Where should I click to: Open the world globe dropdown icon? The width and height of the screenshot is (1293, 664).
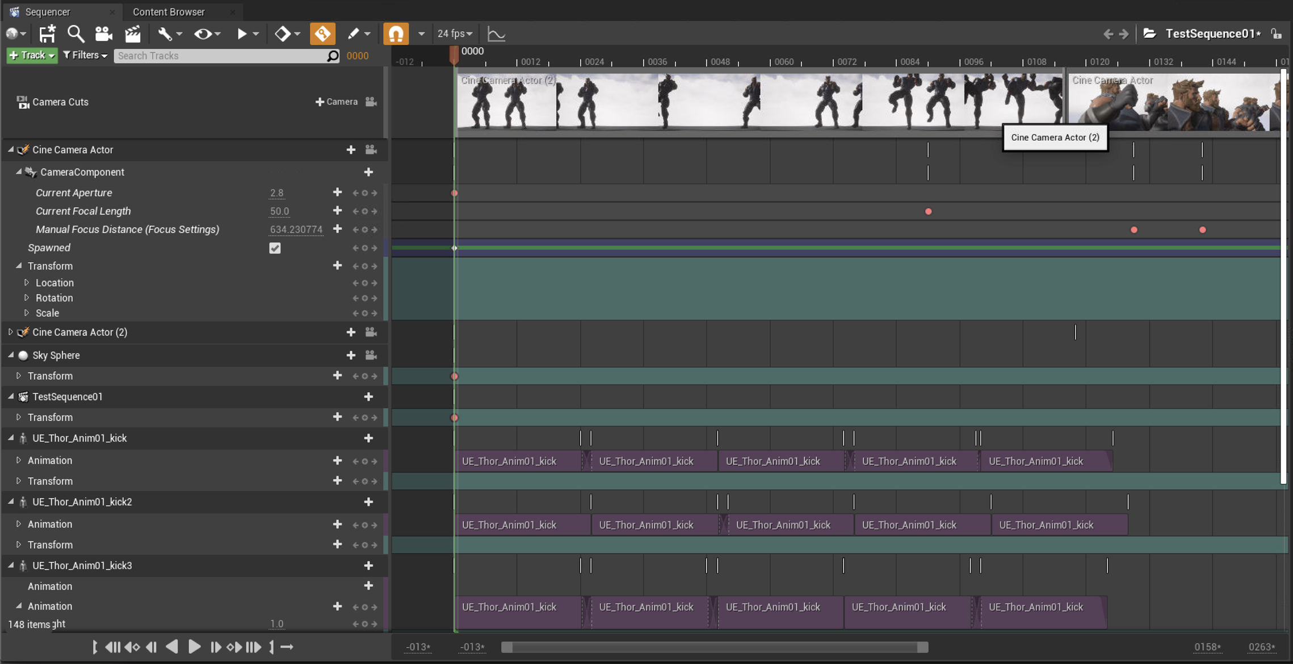pyautogui.click(x=16, y=34)
